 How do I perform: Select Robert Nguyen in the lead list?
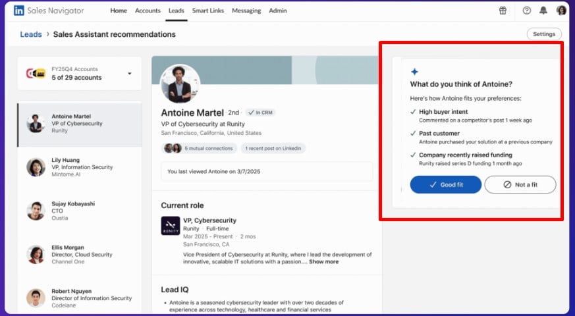[x=80, y=298]
